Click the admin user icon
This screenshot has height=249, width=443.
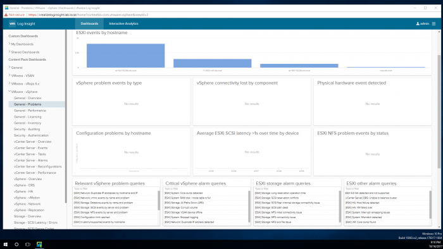[418, 23]
